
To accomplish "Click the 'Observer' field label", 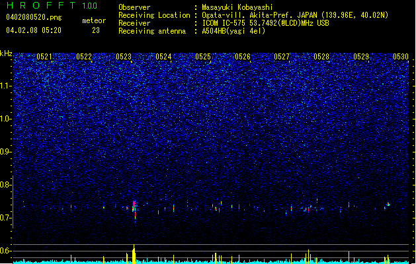I will pyautogui.click(x=134, y=7).
